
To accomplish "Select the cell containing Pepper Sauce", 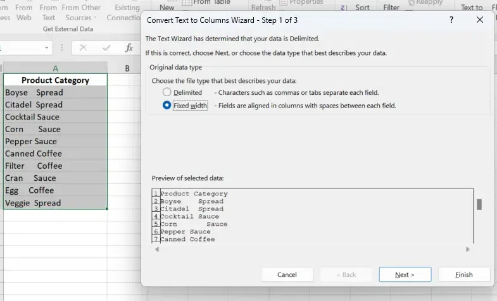I will click(x=56, y=141).
